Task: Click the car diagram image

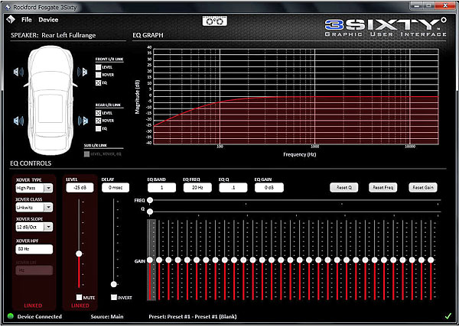Action: 50,100
